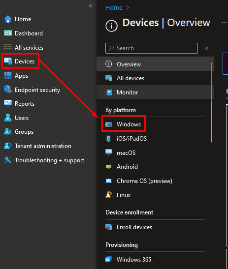This screenshot has width=228, height=269.
Task: Click the Endpoint security shield icon
Action: coord(8,89)
